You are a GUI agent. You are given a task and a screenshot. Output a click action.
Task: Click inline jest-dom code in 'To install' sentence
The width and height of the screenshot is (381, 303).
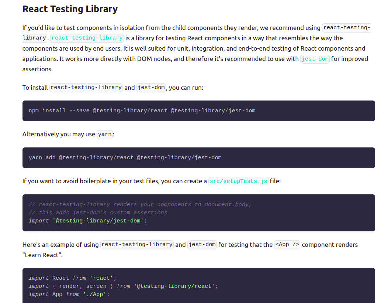click(x=151, y=88)
